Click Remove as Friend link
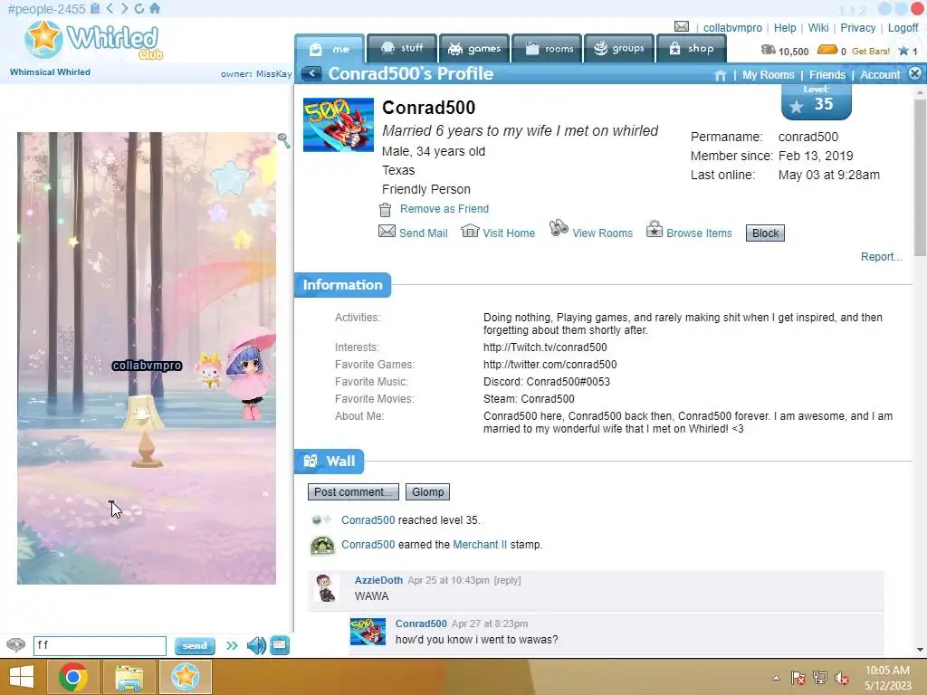927x695 pixels. coord(444,209)
